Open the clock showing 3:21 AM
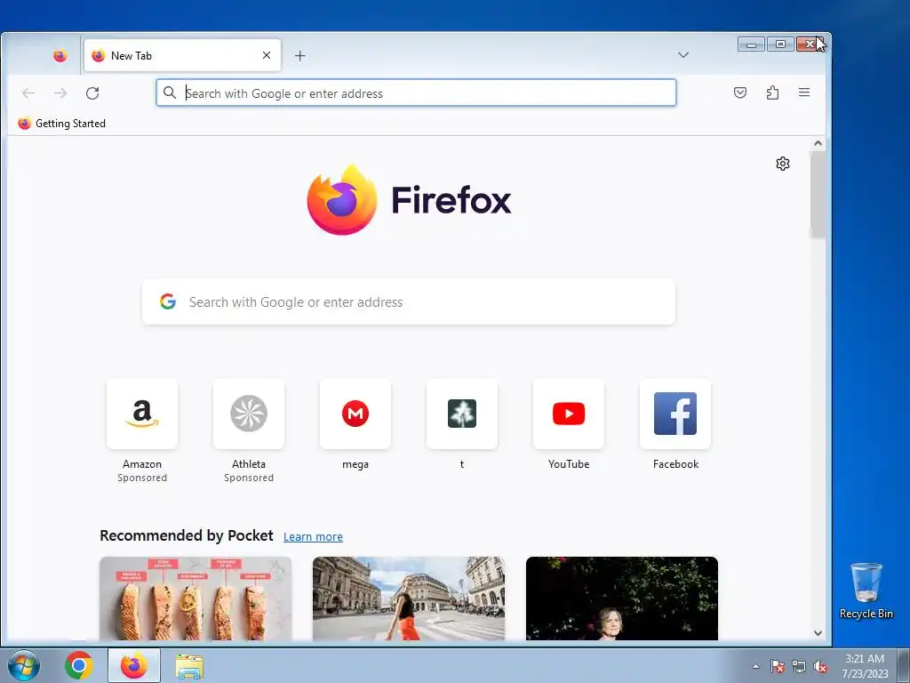 (865, 666)
